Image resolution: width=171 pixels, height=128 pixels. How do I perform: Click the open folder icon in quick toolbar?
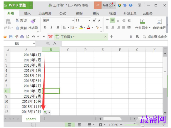(5, 37)
